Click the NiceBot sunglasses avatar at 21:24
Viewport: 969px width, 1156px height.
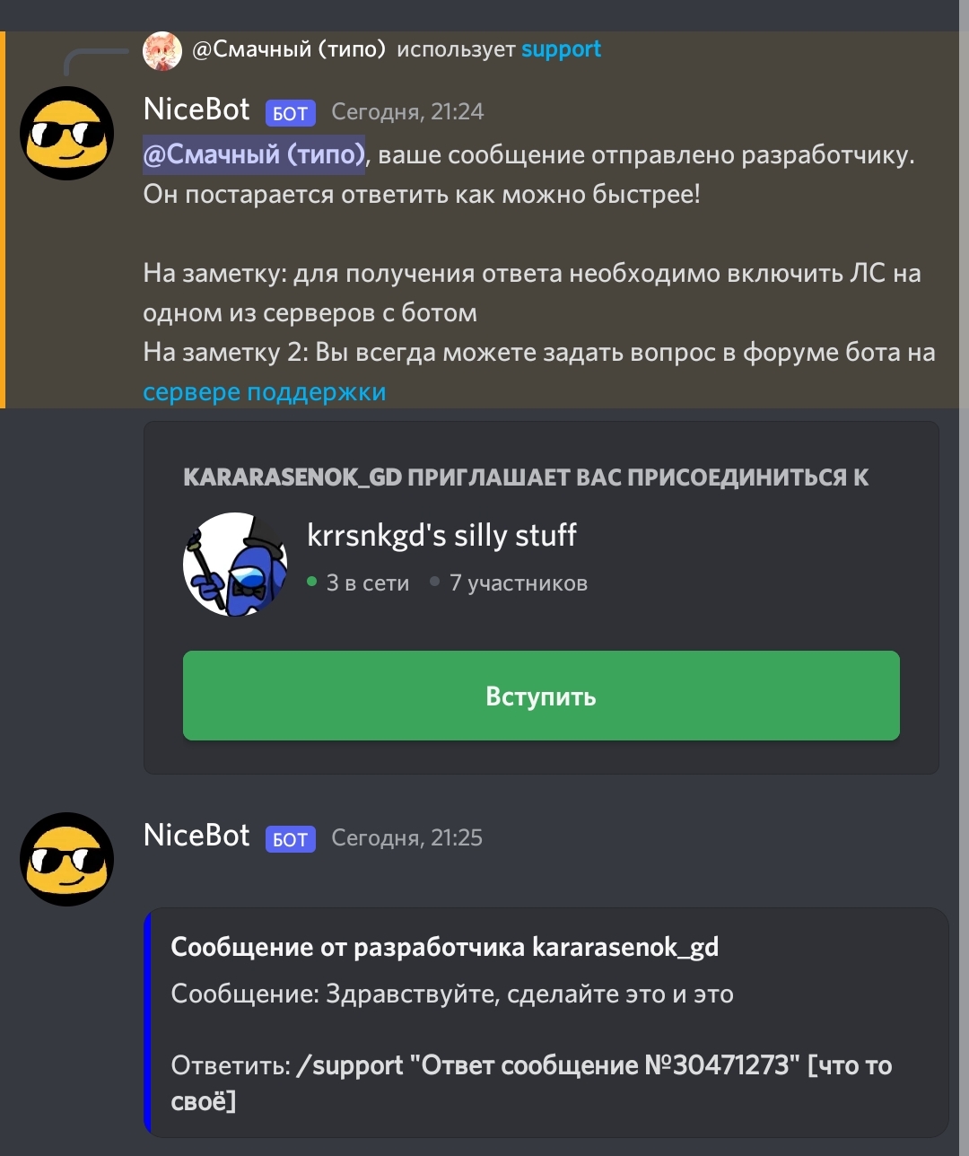pos(67,133)
